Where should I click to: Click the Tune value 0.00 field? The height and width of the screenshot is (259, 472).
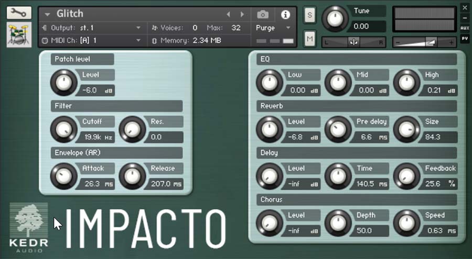(x=367, y=27)
